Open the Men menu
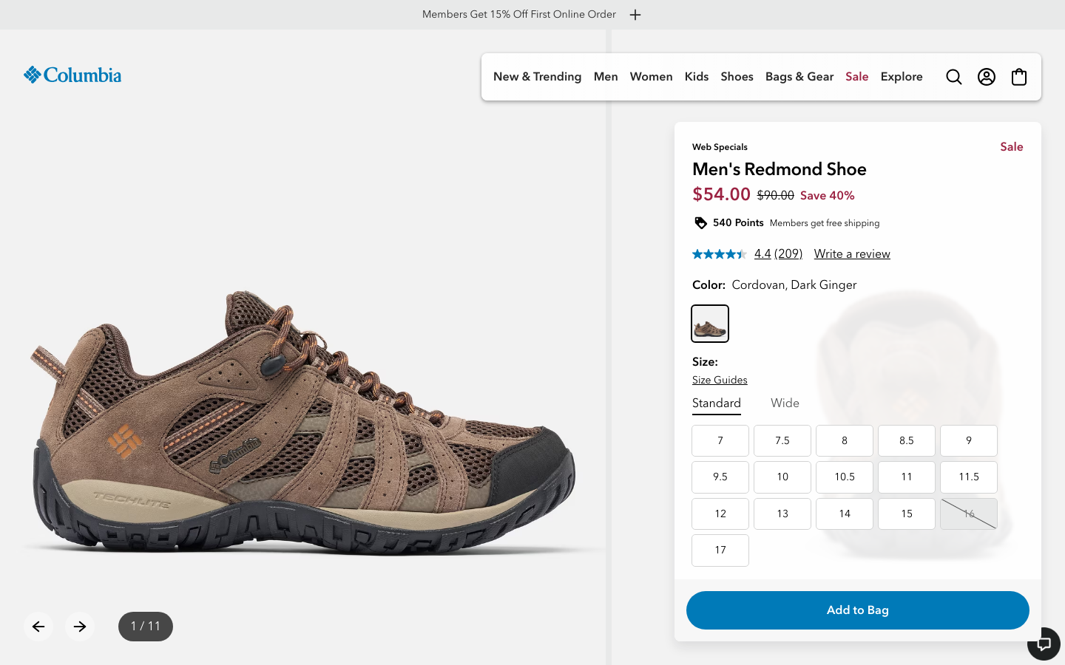This screenshot has width=1065, height=665. coord(606,77)
